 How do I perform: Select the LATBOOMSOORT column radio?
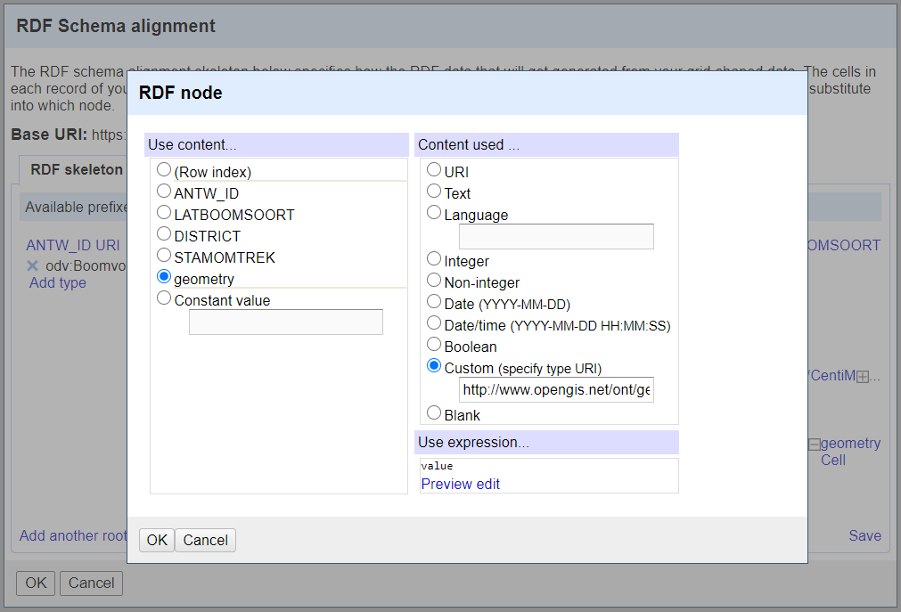pos(164,214)
